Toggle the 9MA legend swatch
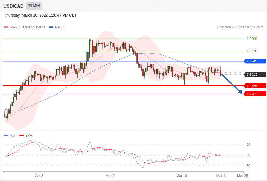The width and height of the screenshot is (267, 181). pyautogui.click(x=22, y=135)
